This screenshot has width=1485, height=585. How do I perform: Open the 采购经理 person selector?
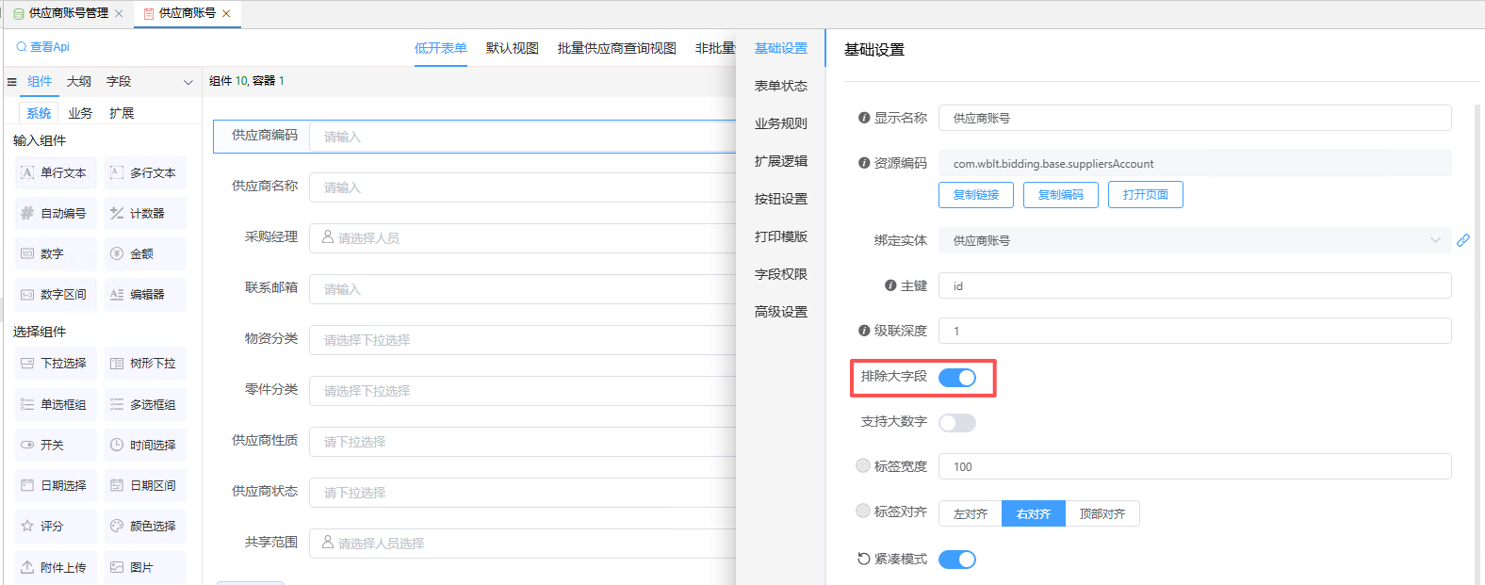tap(523, 238)
